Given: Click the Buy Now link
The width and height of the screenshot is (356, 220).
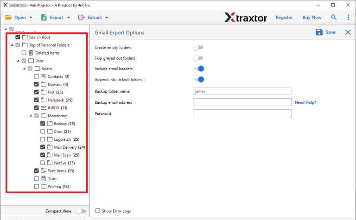Looking at the screenshot, I should [311, 18].
